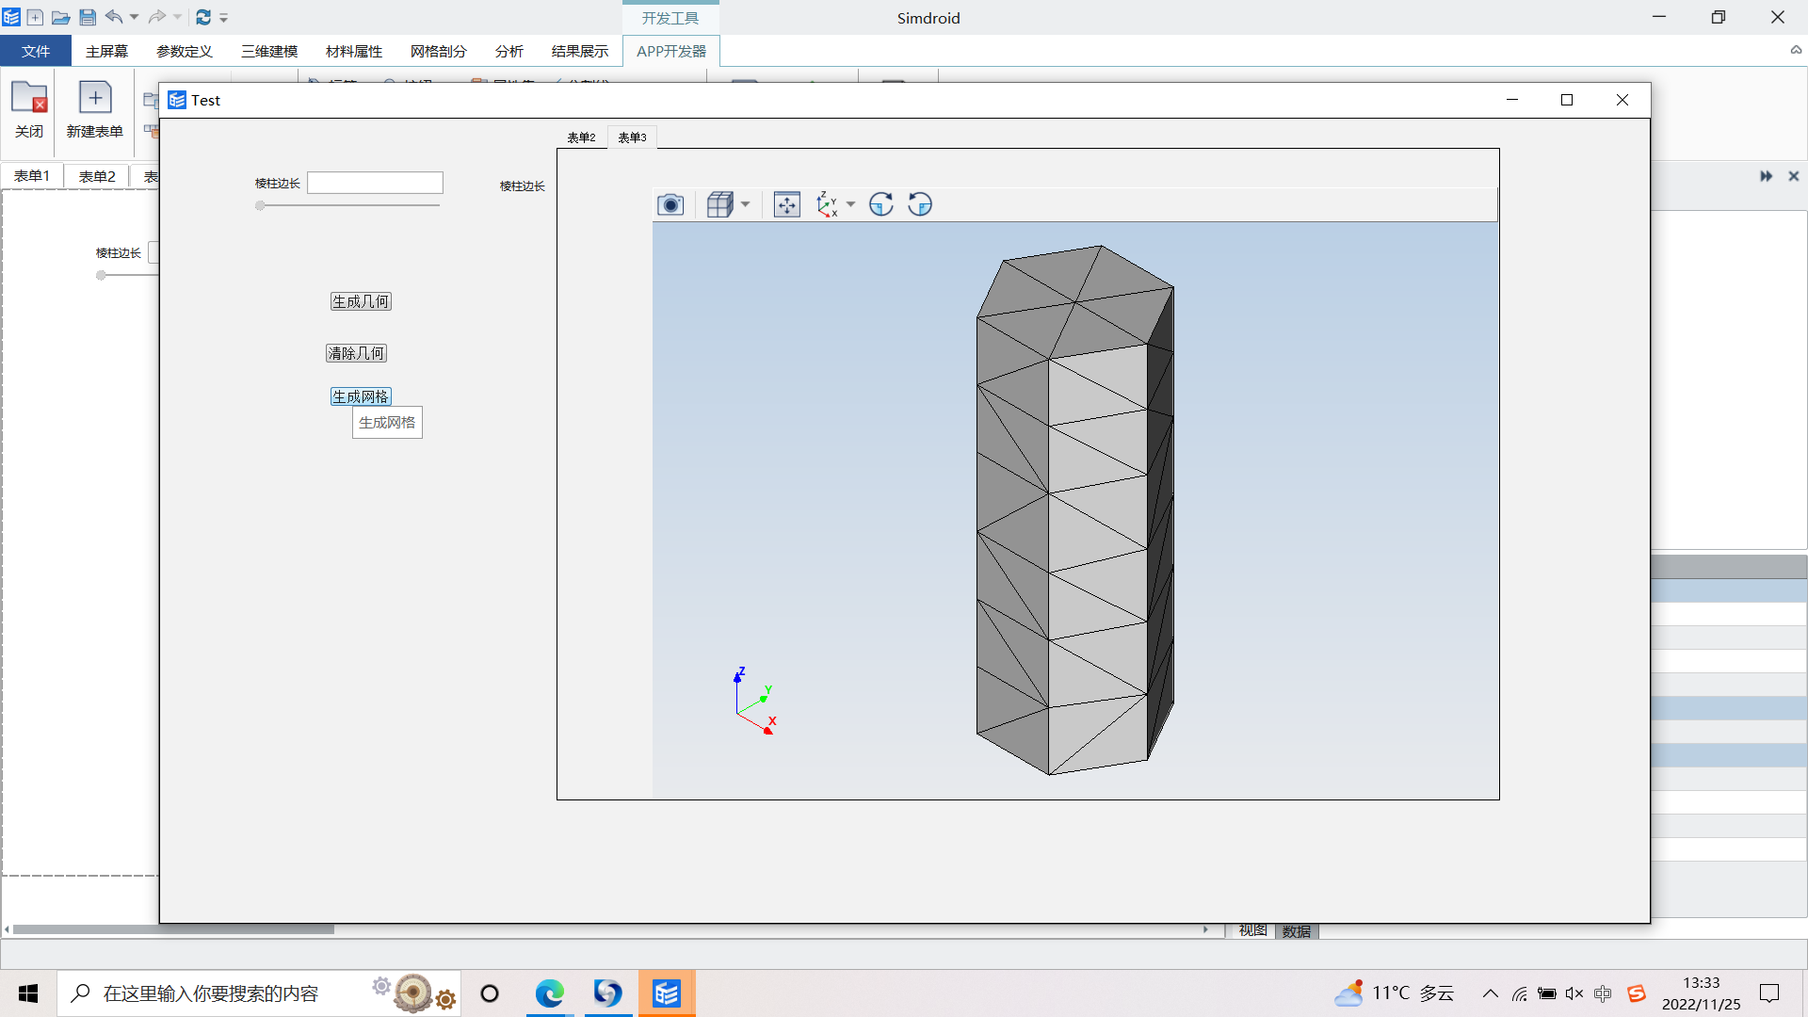Click the muted volume tray icon
This screenshot has height=1017, width=1808.
click(x=1574, y=993)
